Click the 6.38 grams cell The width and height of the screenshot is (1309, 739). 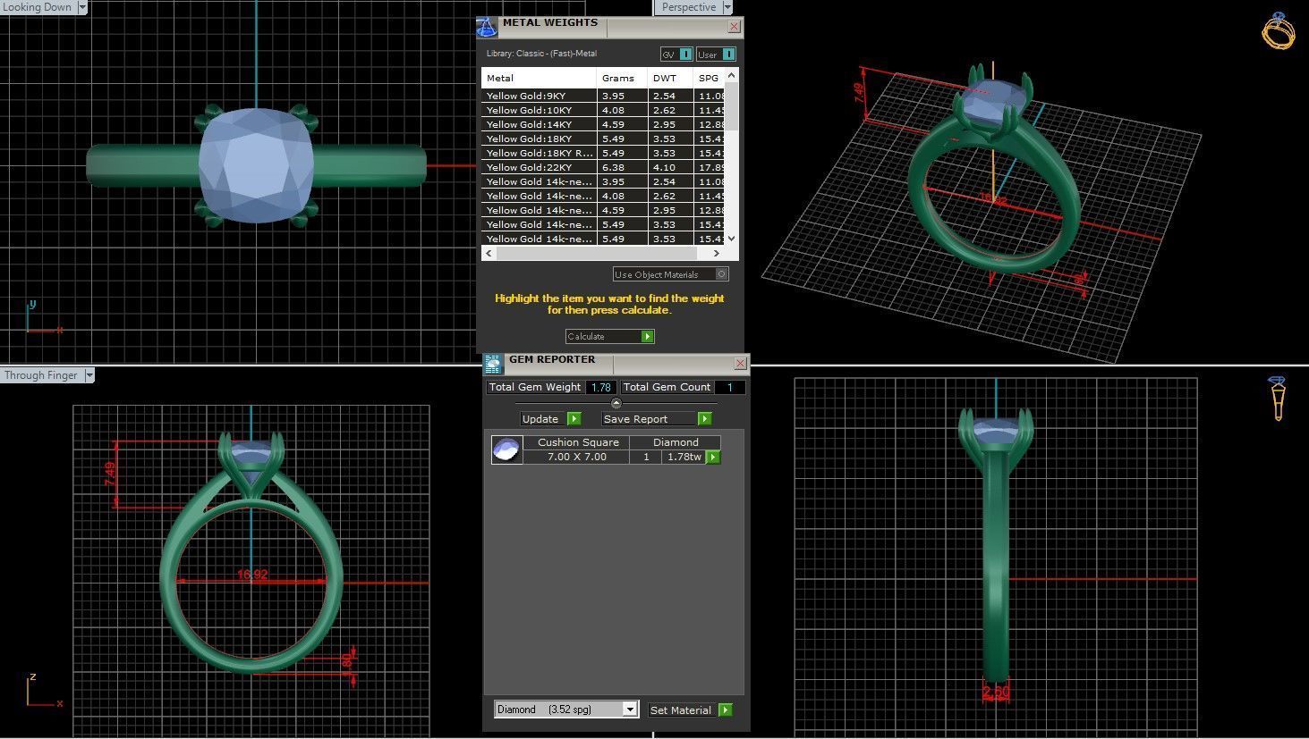[622, 167]
